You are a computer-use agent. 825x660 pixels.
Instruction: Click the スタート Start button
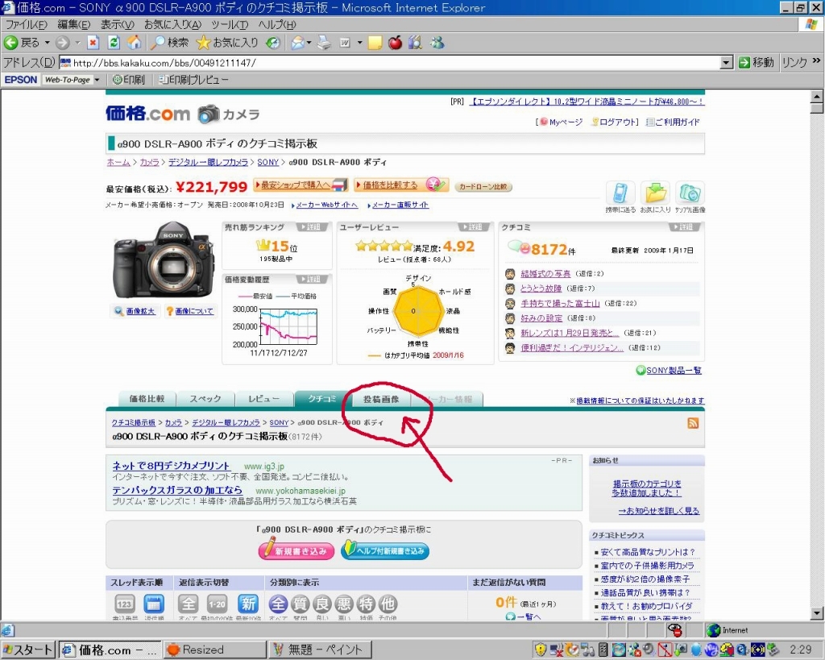pos(28,650)
